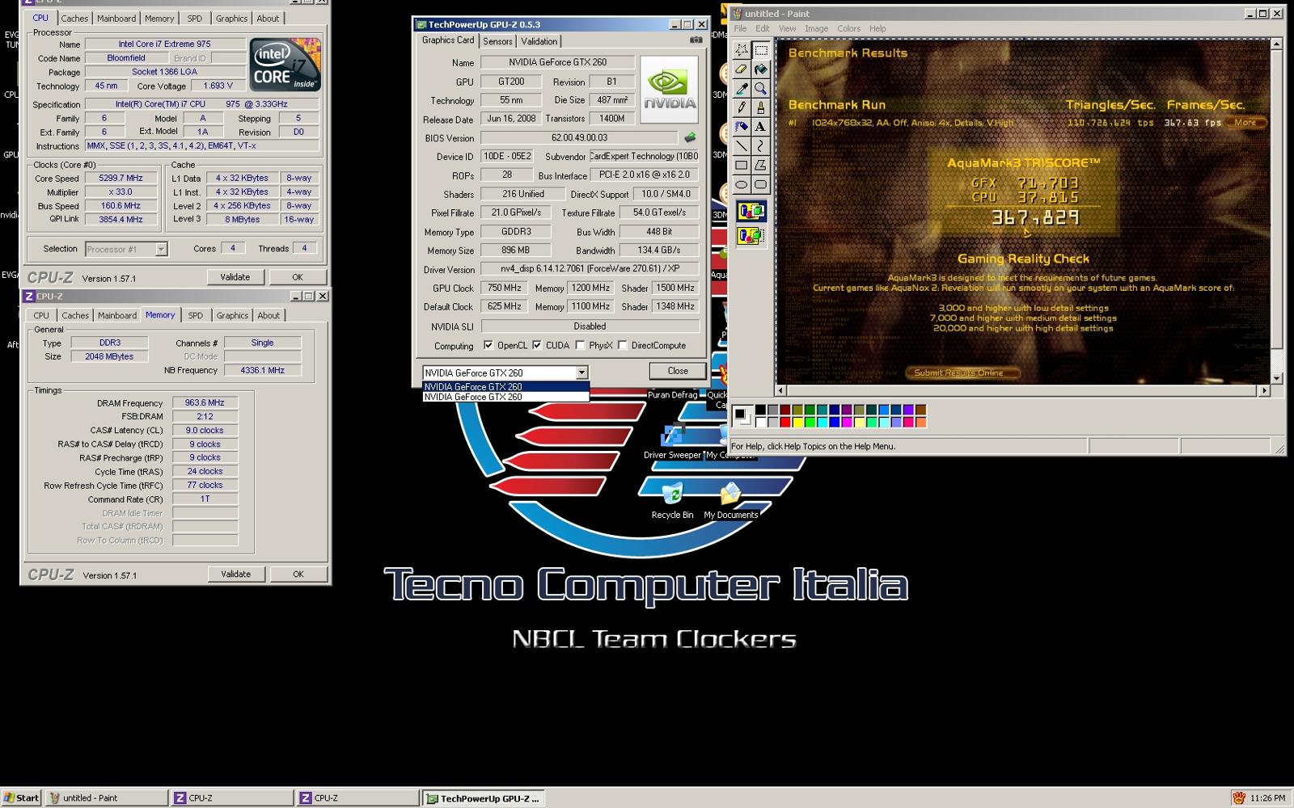Click the GPU-Z BIOS Version field
This screenshot has width=1294, height=808.
[579, 137]
